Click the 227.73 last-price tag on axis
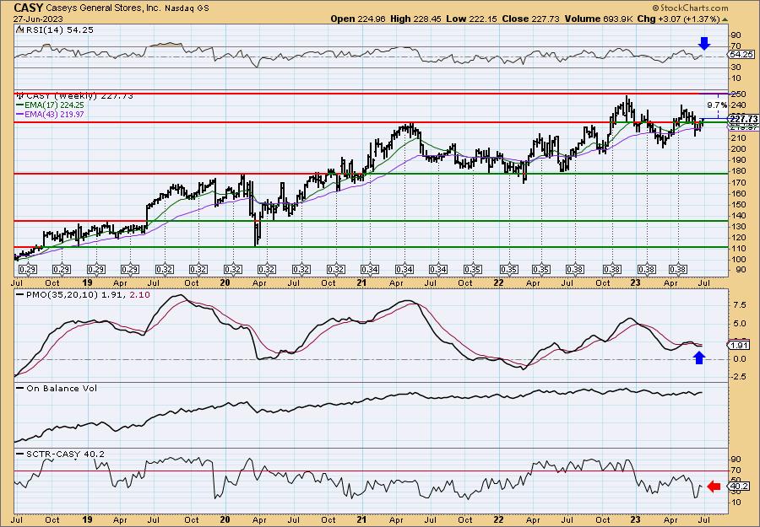This screenshot has height=527, width=760. tap(743, 119)
